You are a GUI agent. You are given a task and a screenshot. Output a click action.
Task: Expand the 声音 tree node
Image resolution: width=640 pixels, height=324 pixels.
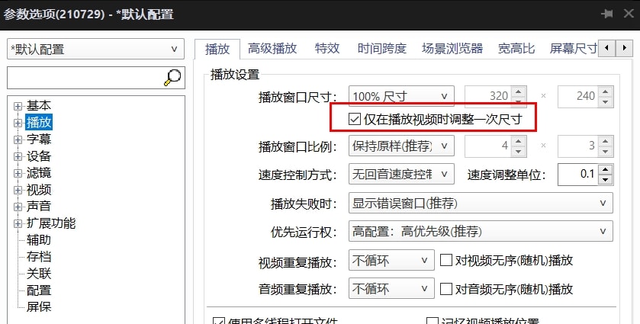18,207
